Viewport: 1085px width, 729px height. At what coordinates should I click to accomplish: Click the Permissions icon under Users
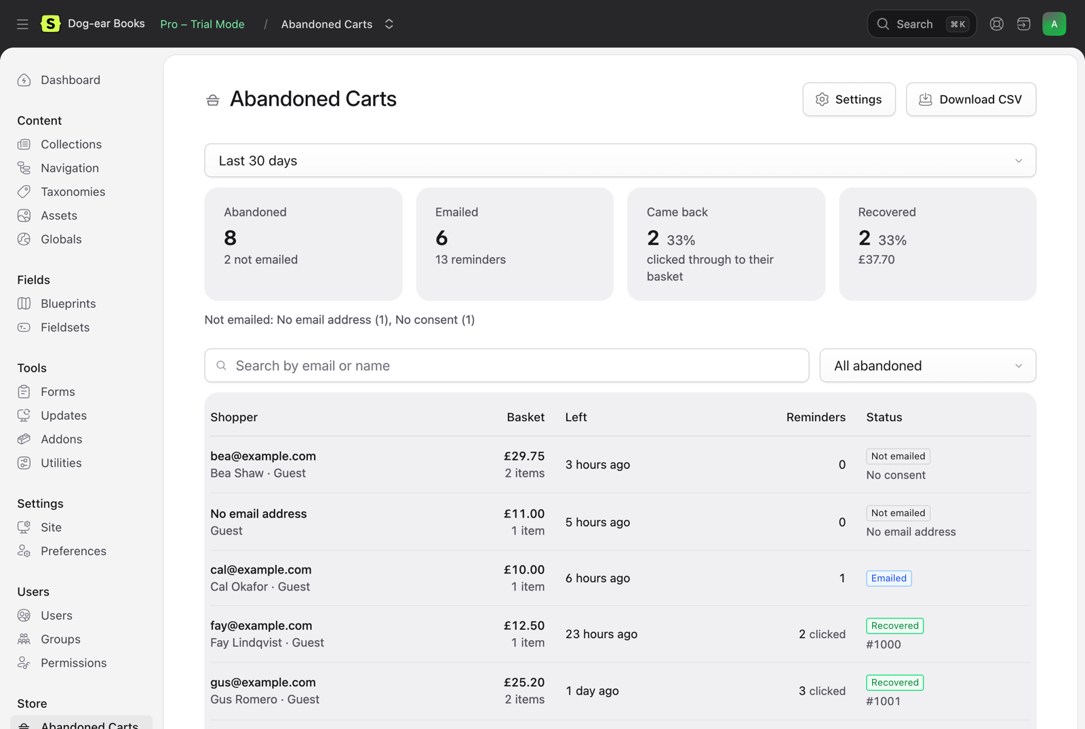[x=24, y=663]
